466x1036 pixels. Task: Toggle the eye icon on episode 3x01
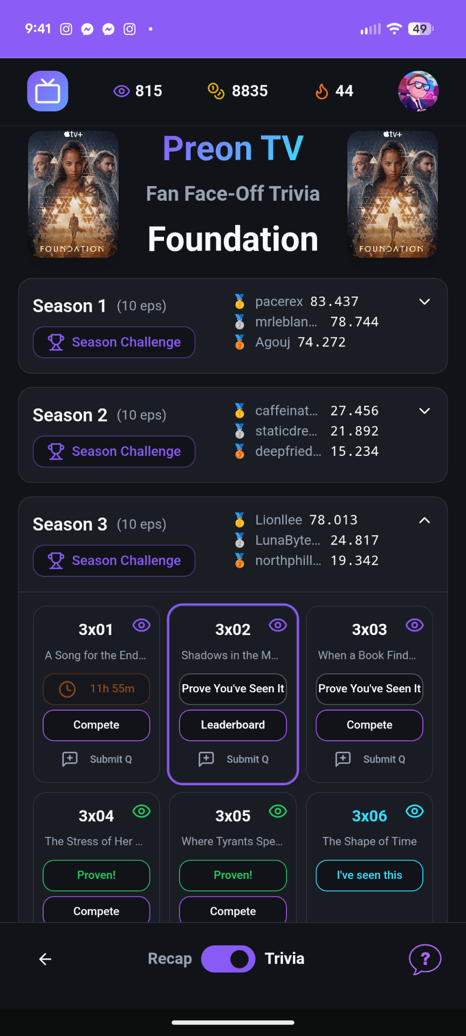141,625
